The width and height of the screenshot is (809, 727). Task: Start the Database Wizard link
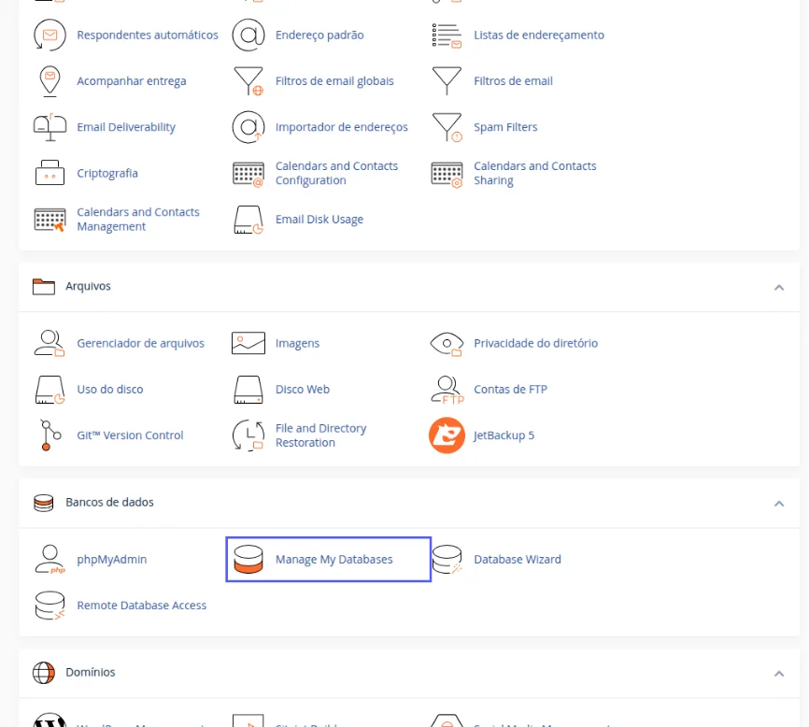tap(517, 560)
